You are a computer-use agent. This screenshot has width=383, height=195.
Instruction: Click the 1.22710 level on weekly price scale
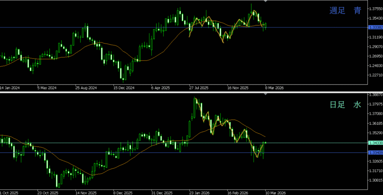click(375, 75)
